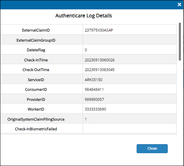Close the dialog using the X icon
Viewport: 184px width, 166px height.
[x=179, y=5]
